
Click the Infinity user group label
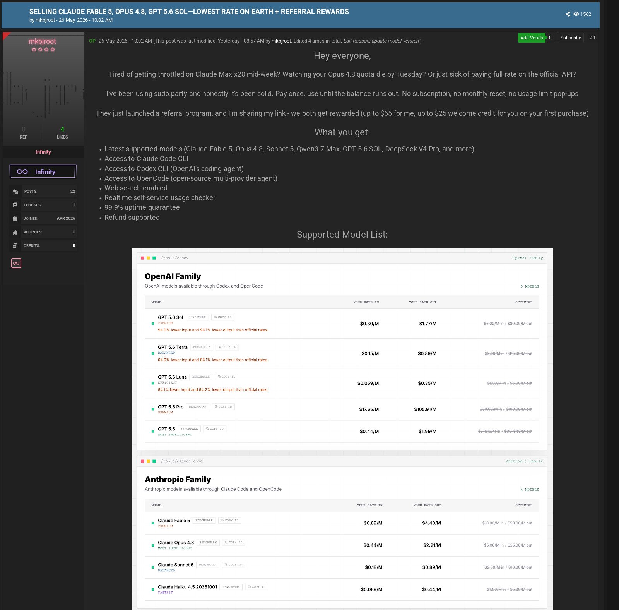(x=43, y=152)
